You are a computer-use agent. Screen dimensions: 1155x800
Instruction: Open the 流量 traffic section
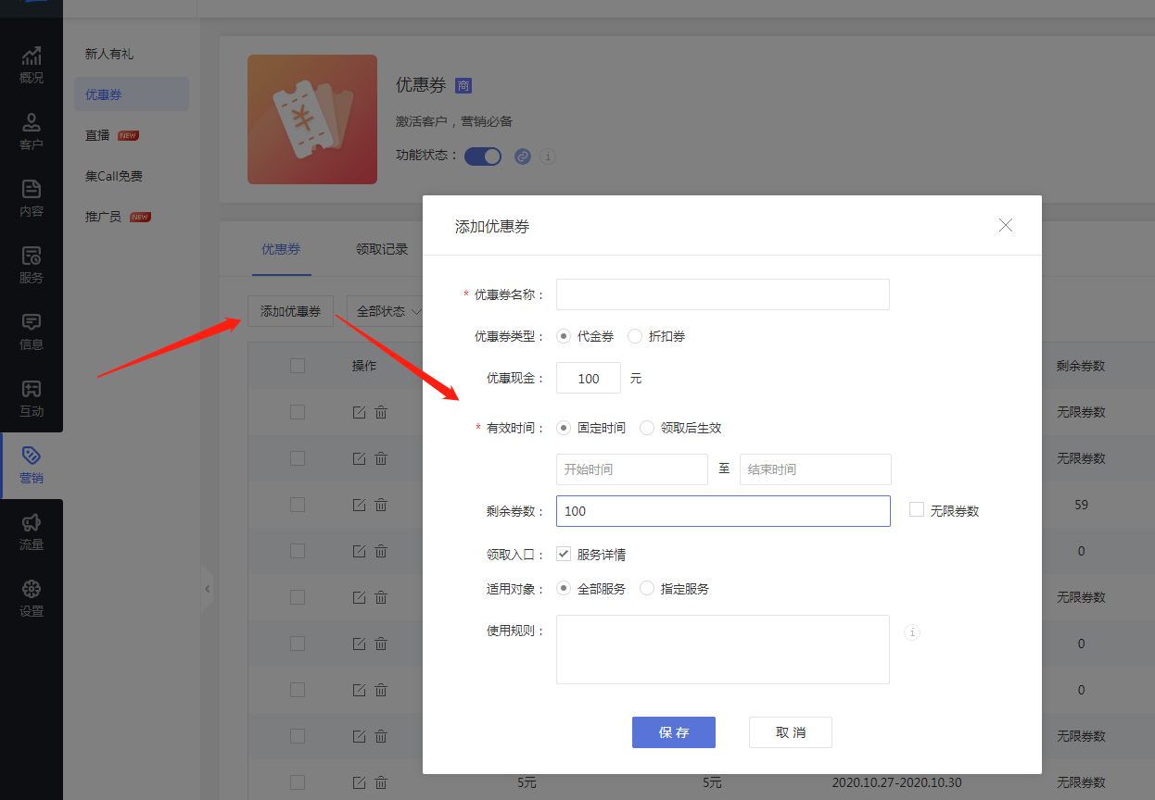[x=32, y=532]
